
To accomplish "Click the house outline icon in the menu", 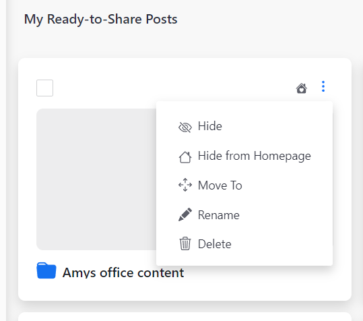I will (185, 157).
